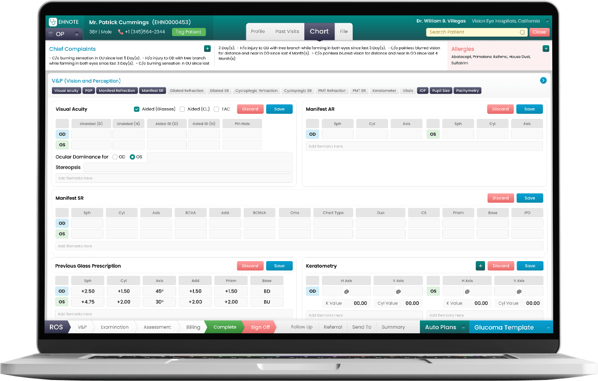Click the search magnifier in Search Patient
This screenshot has width=598, height=381.
point(522,32)
